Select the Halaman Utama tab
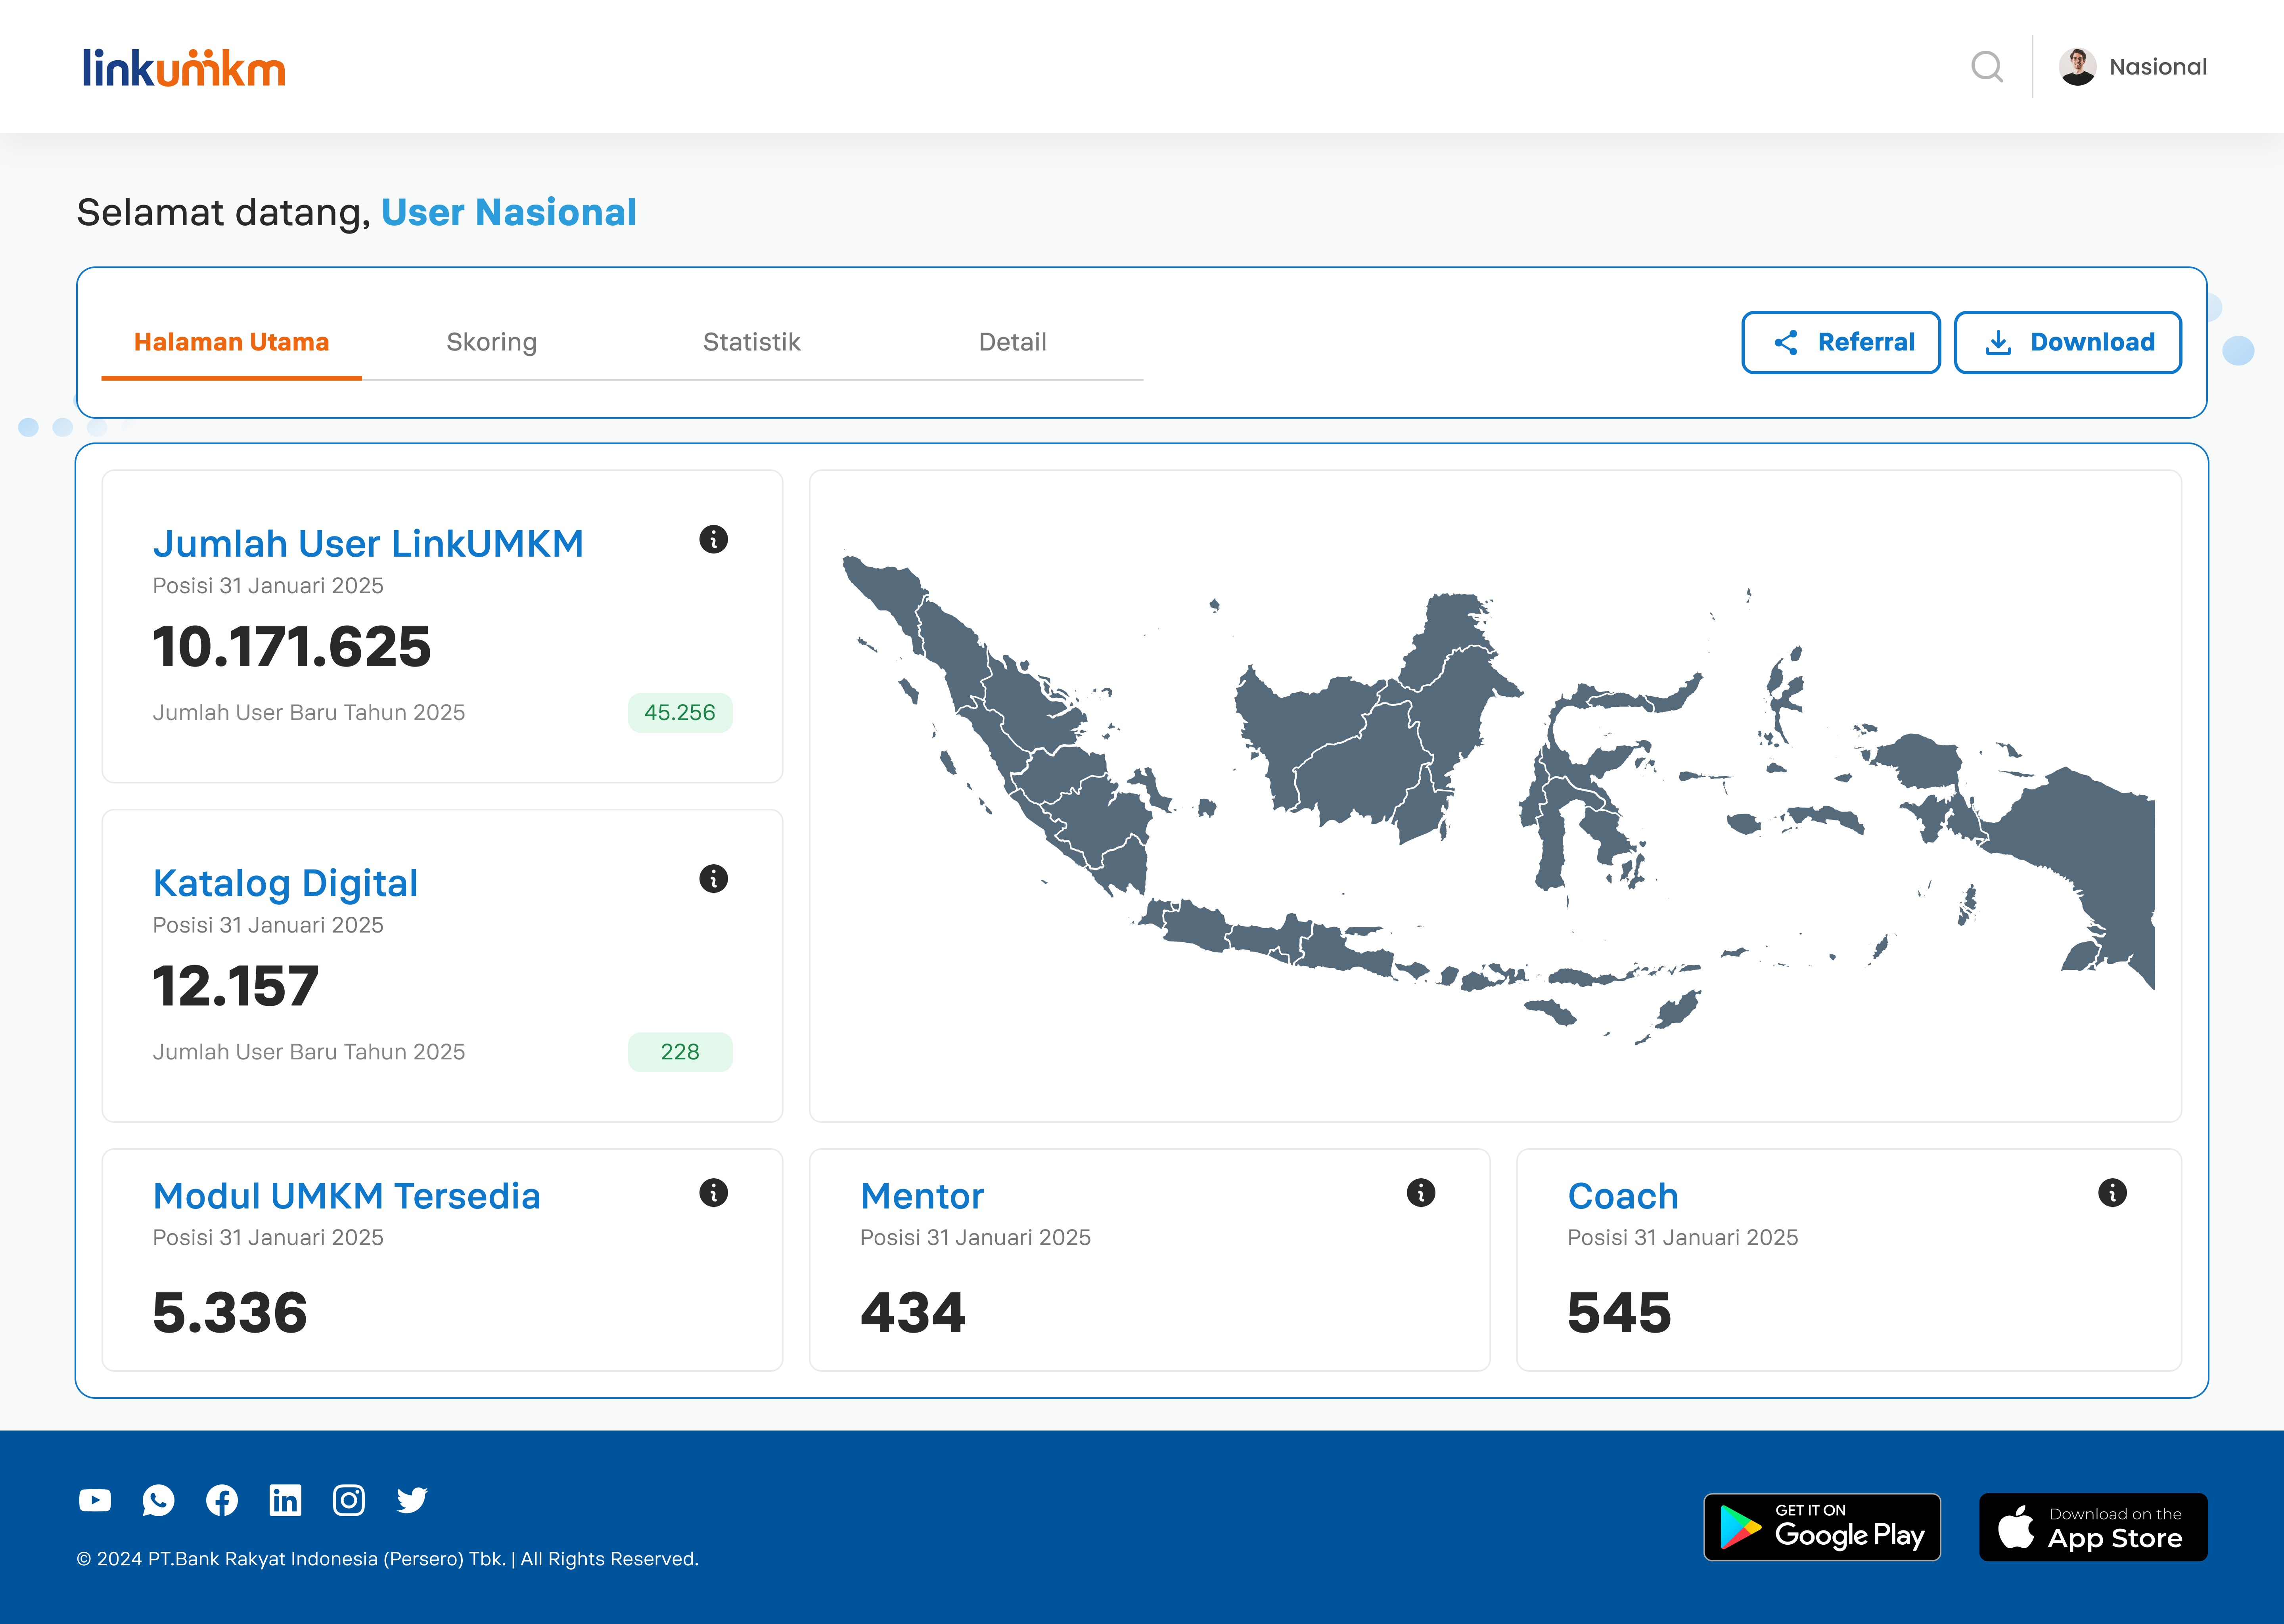Viewport: 2284px width, 1624px height. [x=231, y=342]
